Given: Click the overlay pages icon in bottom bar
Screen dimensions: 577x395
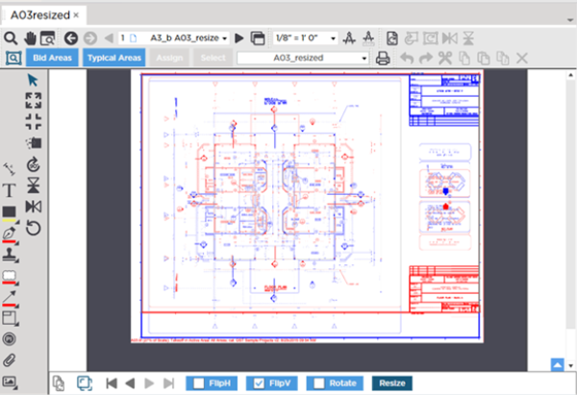Looking at the screenshot, I should click(85, 383).
